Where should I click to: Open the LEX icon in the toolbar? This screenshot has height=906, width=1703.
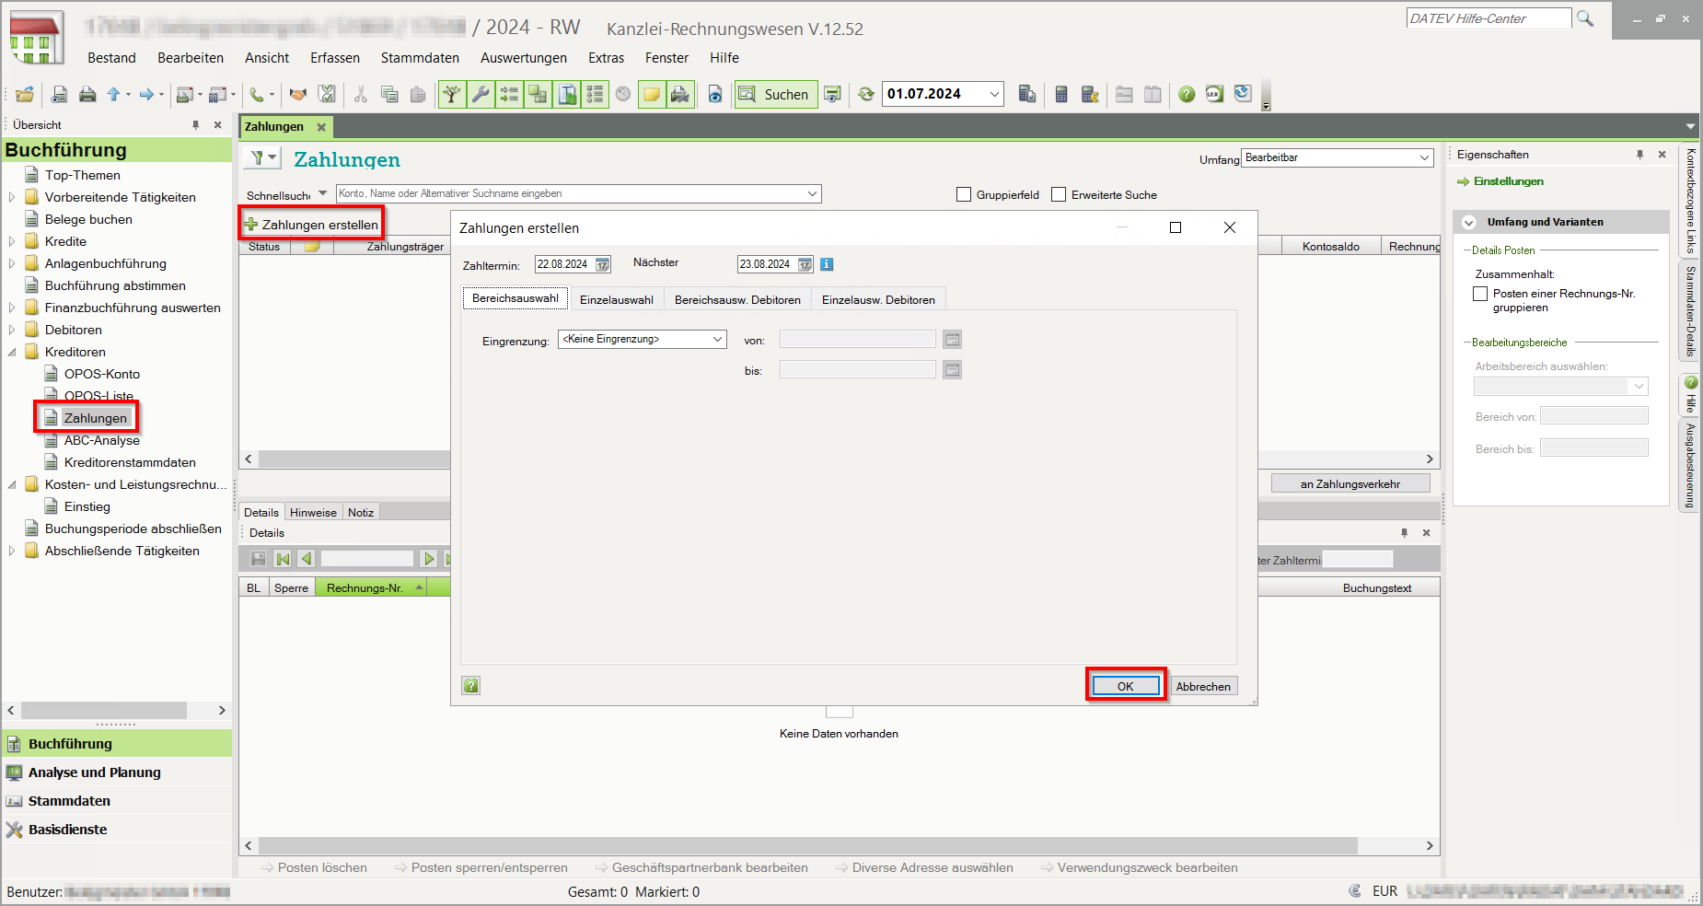1214,94
